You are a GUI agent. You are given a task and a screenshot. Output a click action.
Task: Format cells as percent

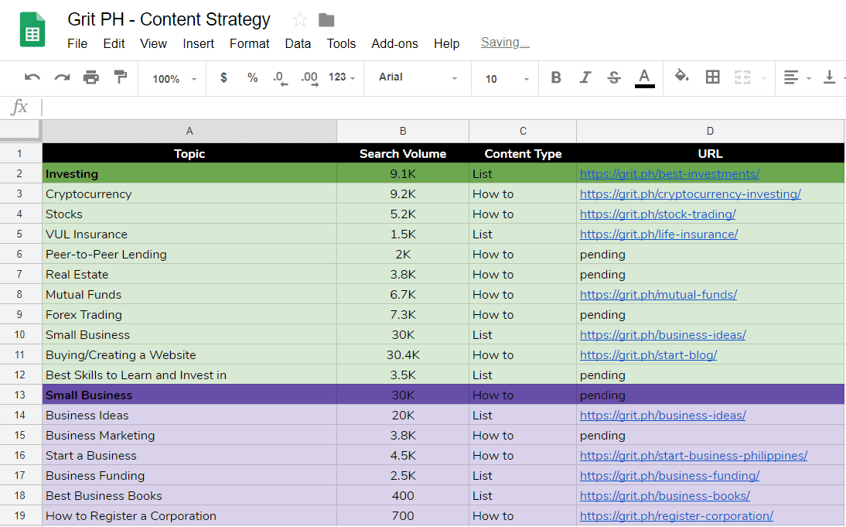tap(253, 77)
